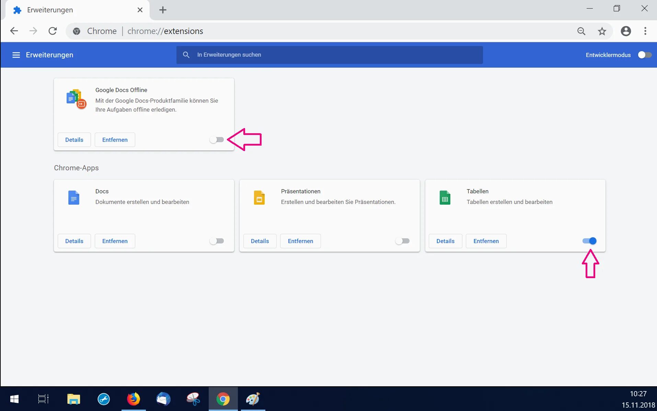Click the 'Erstellen und bearbeiten Sie Präsentationen.' text
This screenshot has height=411, width=657.
click(x=338, y=202)
